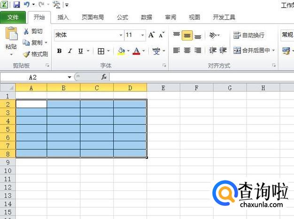Viewport: 294px width, 219px height.
Task: Click the decrease indent icon
Action: click(x=212, y=51)
